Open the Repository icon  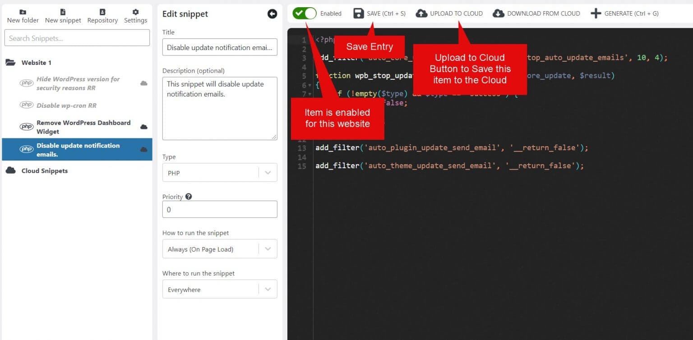pos(102,13)
